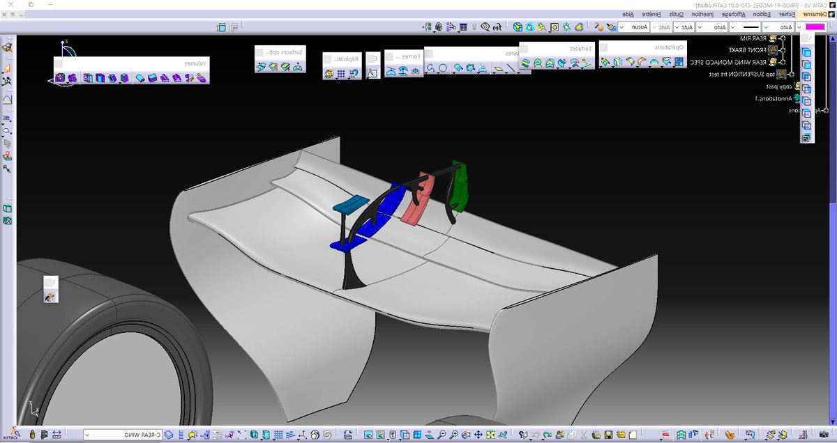Click the New document icon
This screenshot has width=837, height=443.
[632, 435]
